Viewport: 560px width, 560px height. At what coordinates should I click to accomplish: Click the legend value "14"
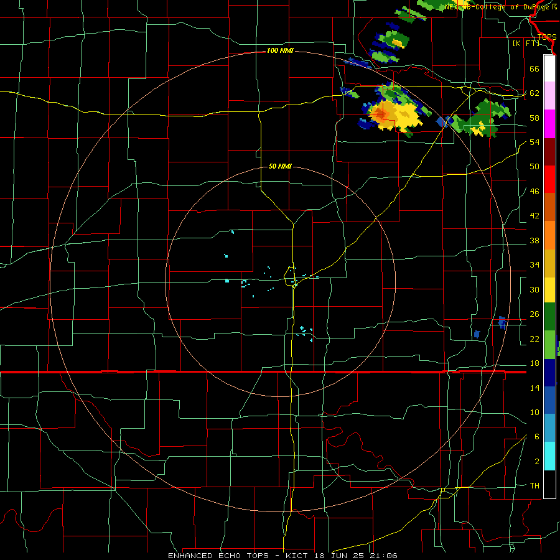(x=534, y=388)
